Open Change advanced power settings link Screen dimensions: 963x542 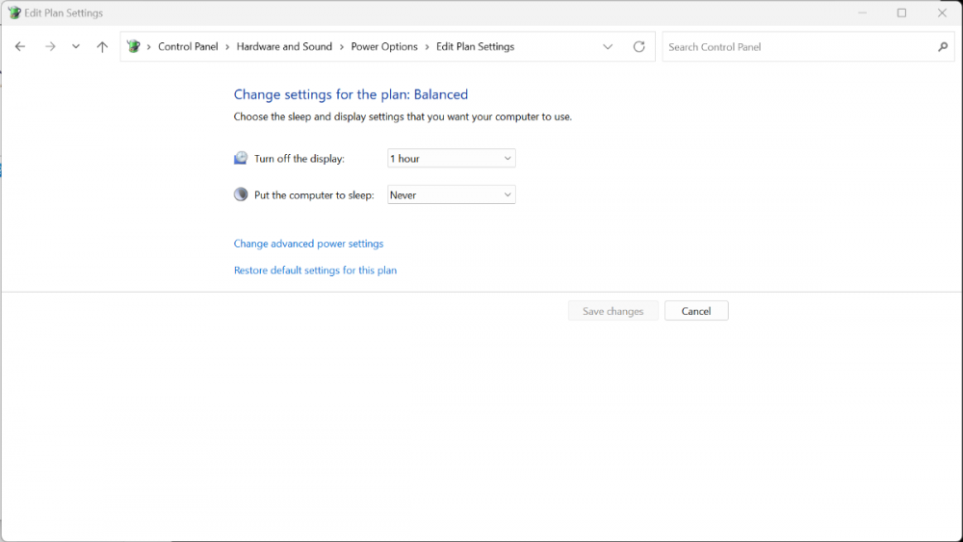click(x=308, y=244)
